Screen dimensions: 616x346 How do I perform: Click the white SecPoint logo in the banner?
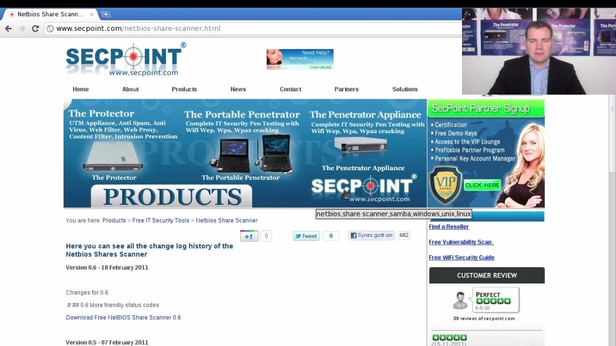[364, 188]
